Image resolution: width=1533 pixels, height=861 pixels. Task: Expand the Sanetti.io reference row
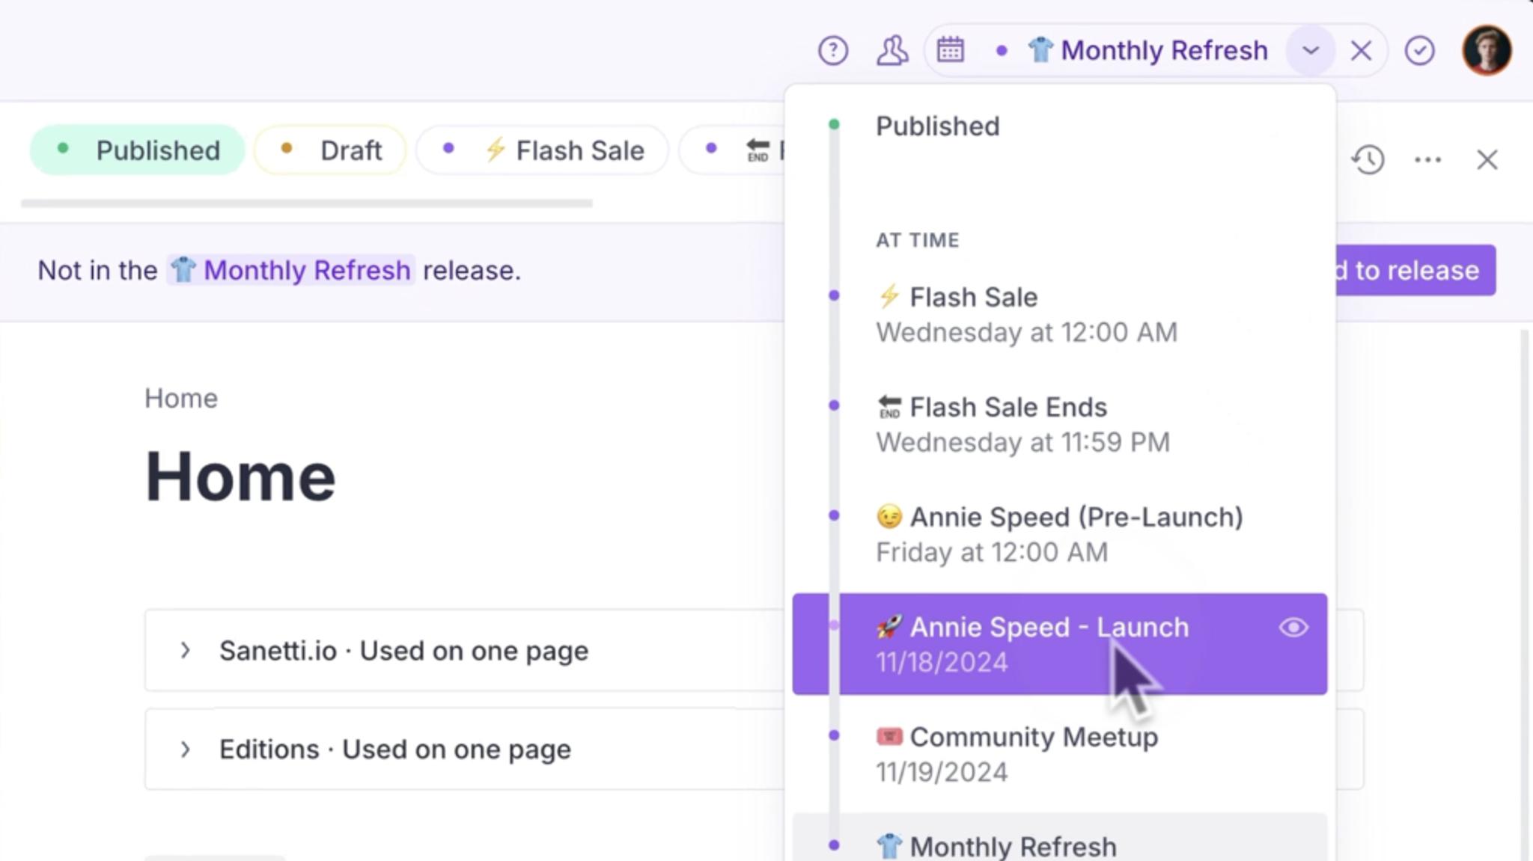point(186,650)
